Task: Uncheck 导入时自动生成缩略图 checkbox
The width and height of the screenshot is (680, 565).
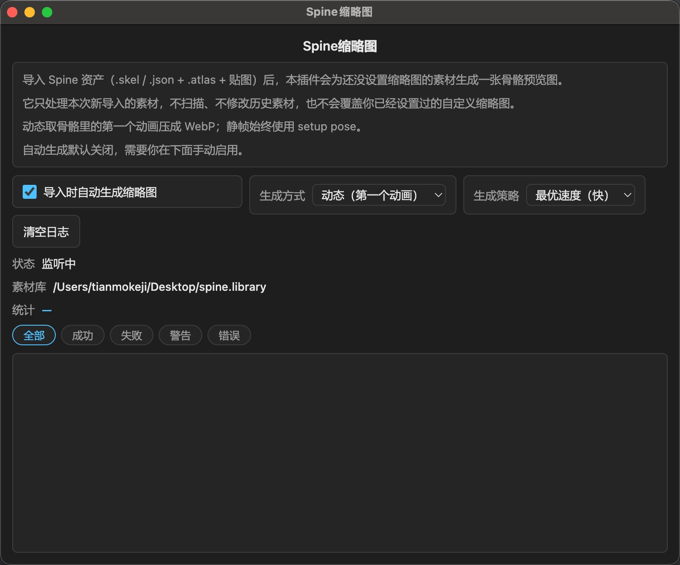Action: pyautogui.click(x=30, y=192)
